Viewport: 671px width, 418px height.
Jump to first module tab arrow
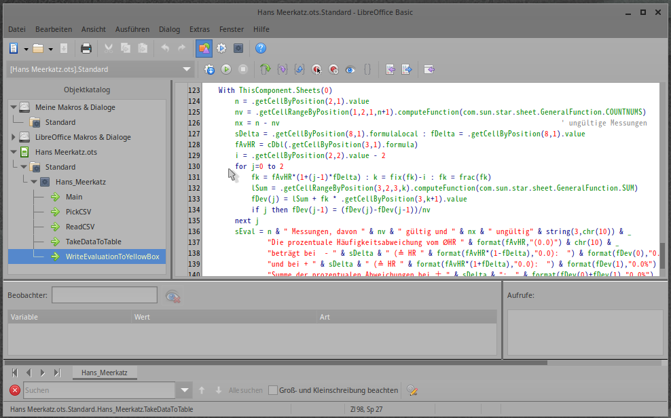point(15,373)
